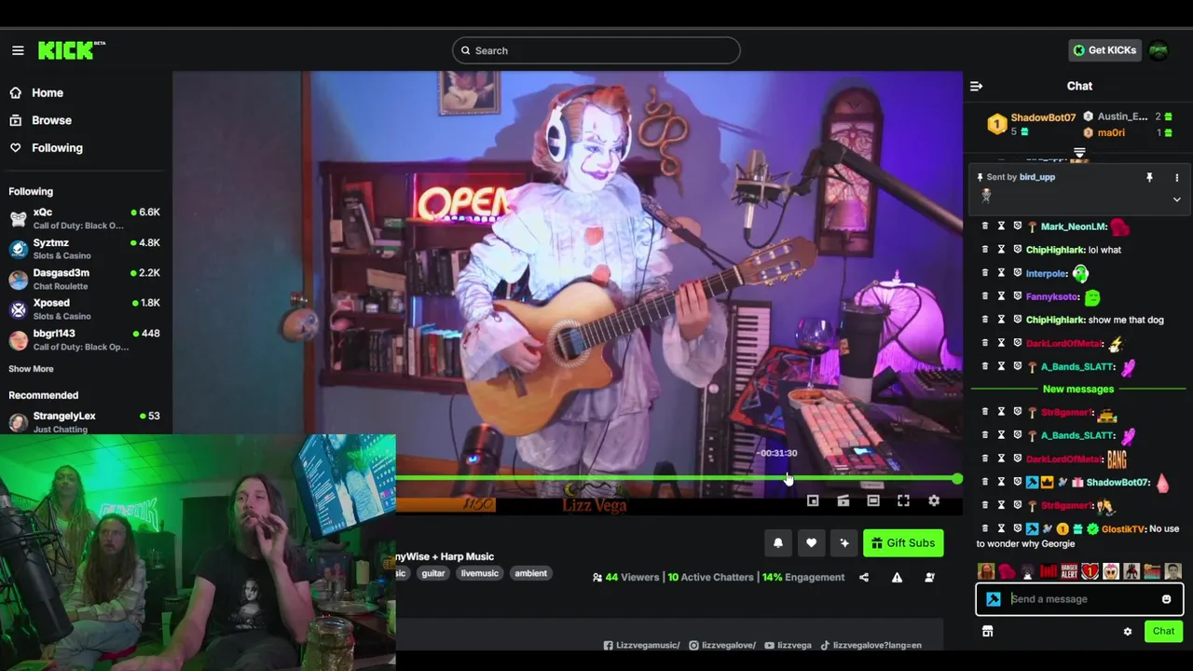
Task: Open user profile avatar menu
Action: click(x=1159, y=50)
